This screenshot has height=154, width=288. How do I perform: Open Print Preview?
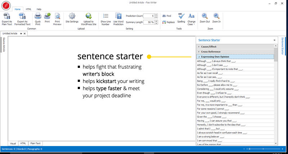tap(57, 16)
